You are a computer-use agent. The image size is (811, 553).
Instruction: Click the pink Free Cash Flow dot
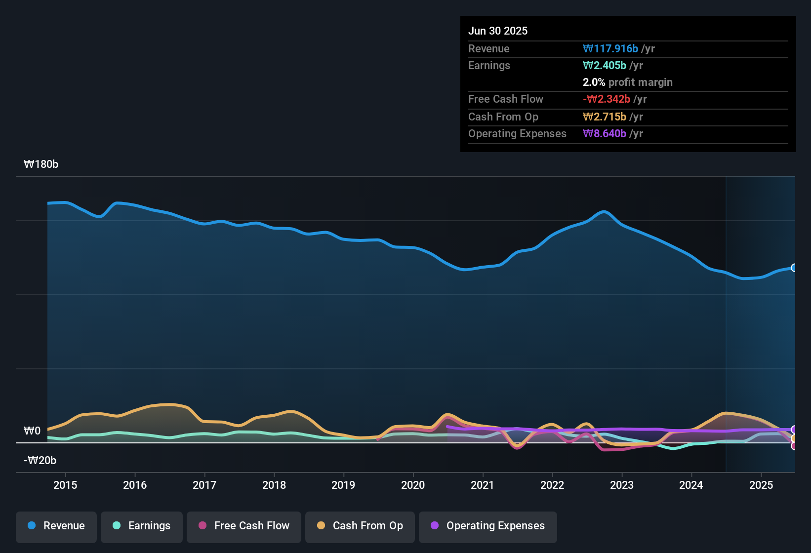pyautogui.click(x=203, y=525)
